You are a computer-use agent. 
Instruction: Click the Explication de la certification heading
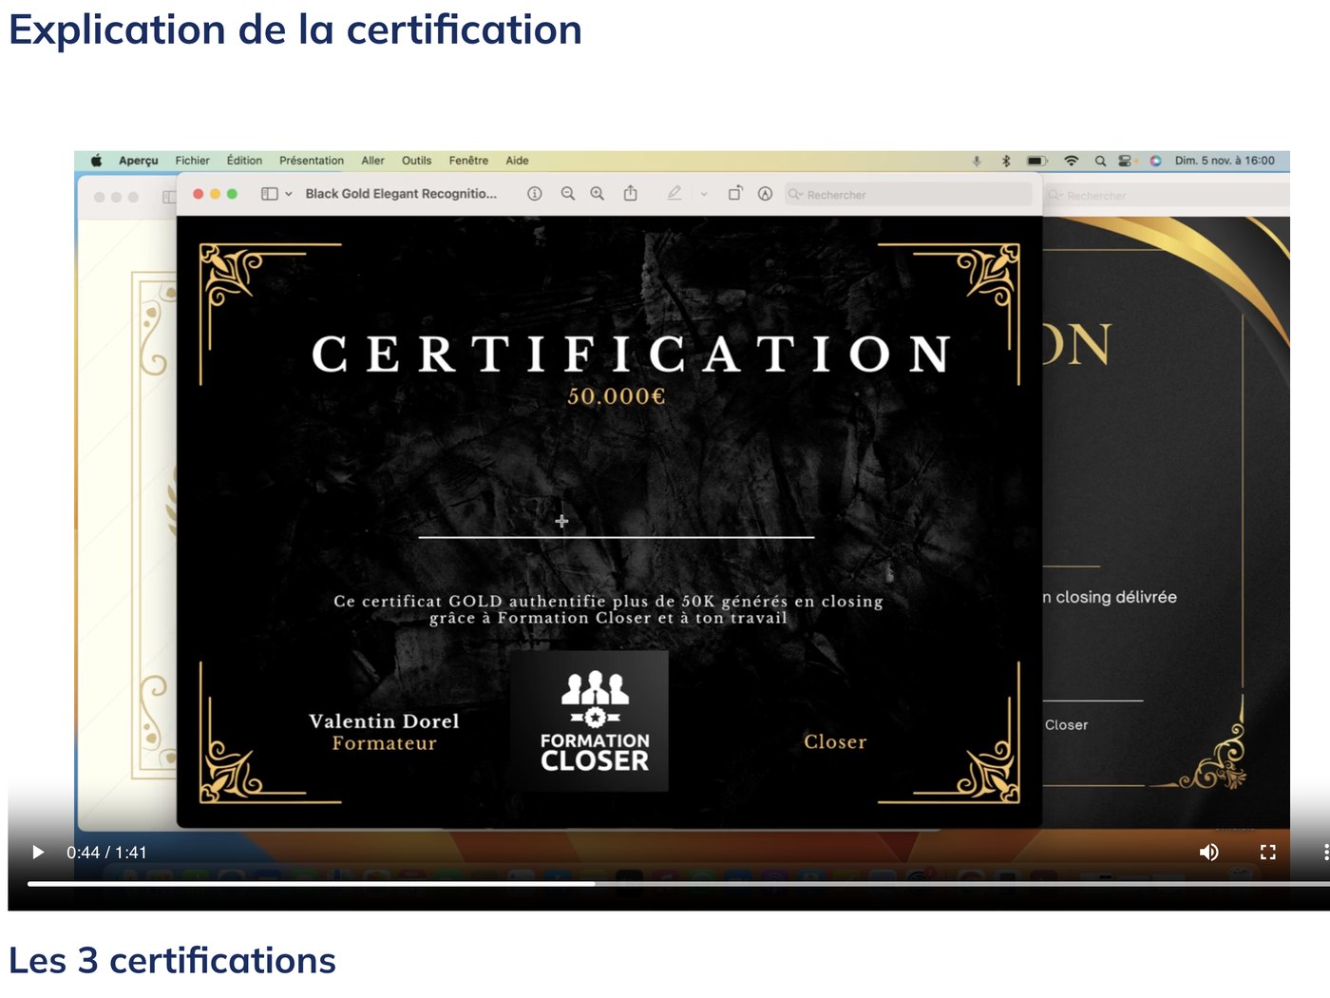tap(295, 30)
